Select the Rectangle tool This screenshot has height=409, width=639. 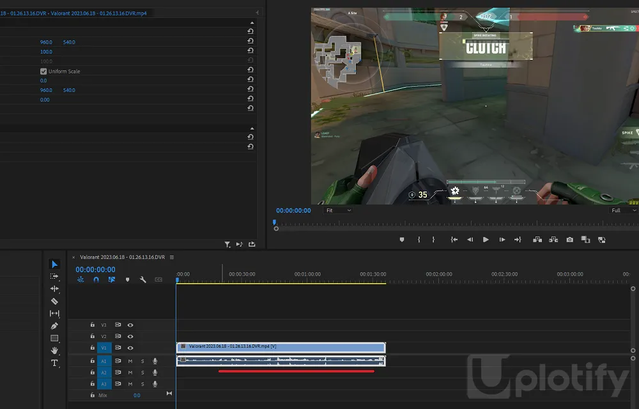54,338
